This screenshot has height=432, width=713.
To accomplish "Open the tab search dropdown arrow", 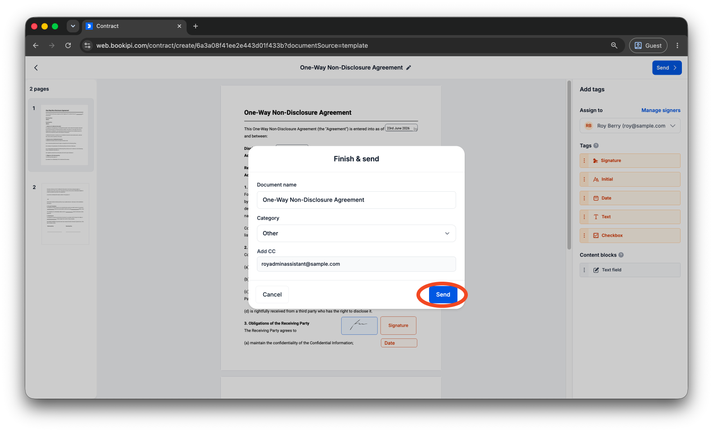I will pyautogui.click(x=73, y=26).
